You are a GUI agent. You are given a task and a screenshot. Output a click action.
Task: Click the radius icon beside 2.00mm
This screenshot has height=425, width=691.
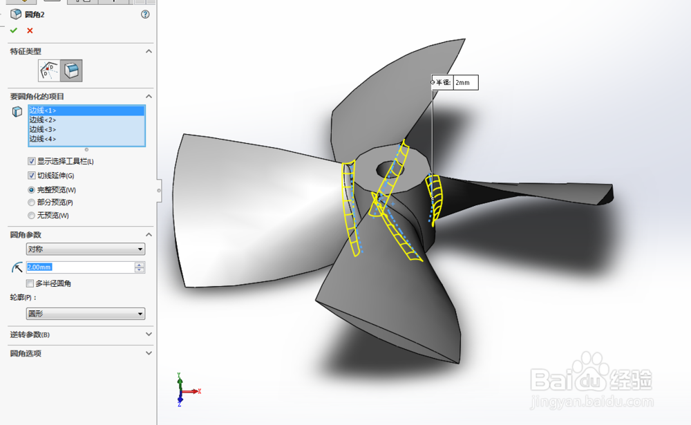coord(17,267)
